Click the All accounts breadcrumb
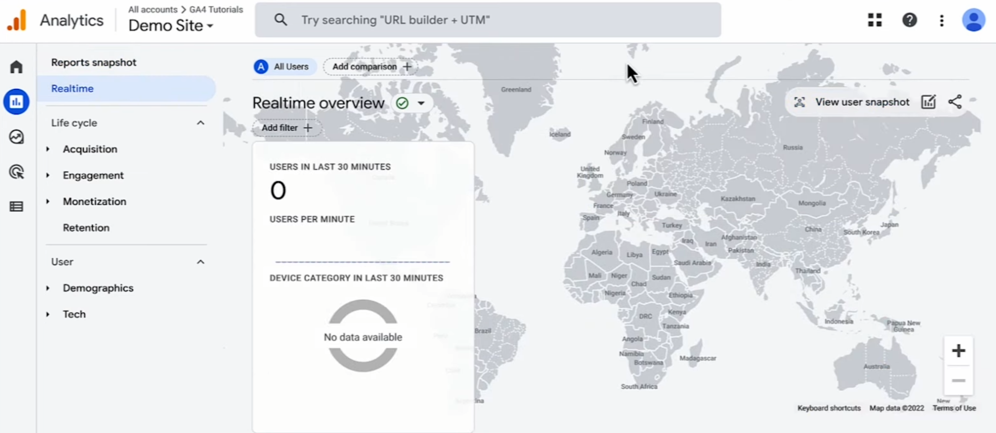 153,9
